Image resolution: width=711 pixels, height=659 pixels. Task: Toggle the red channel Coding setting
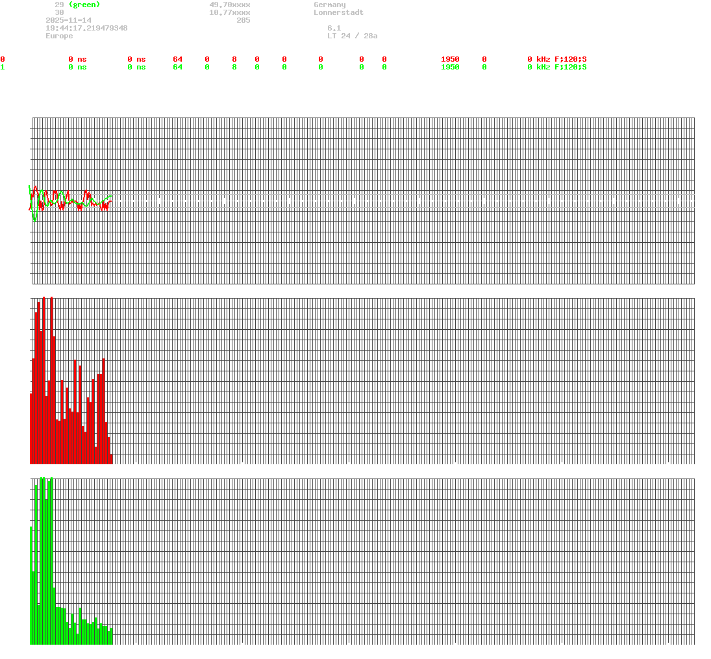[x=383, y=58]
